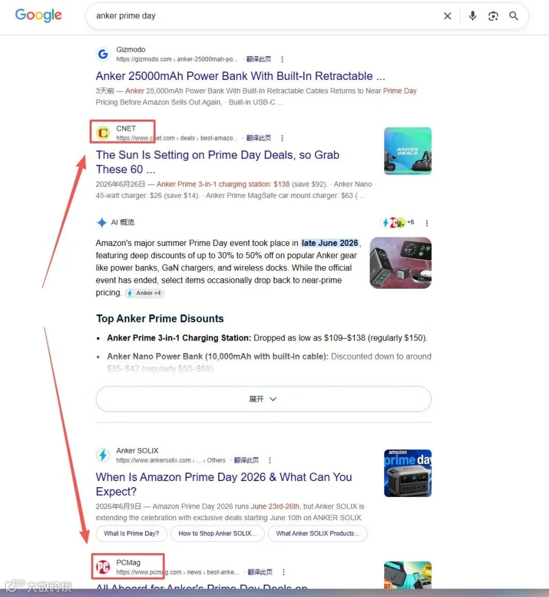Click the AI overview sparkle icon
549x597 pixels.
(x=102, y=222)
